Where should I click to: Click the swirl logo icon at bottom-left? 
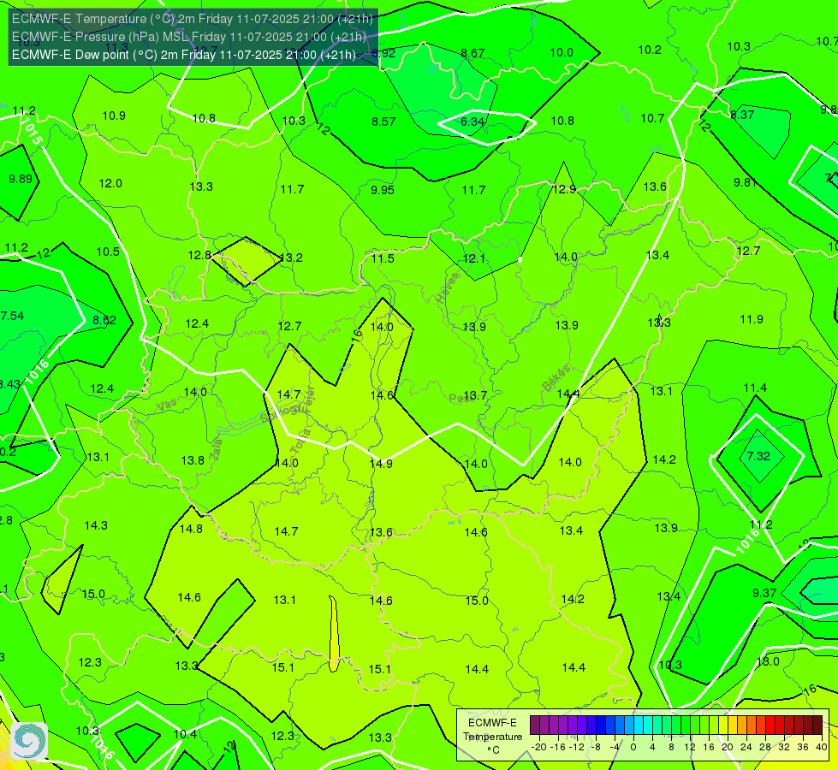[x=29, y=741]
